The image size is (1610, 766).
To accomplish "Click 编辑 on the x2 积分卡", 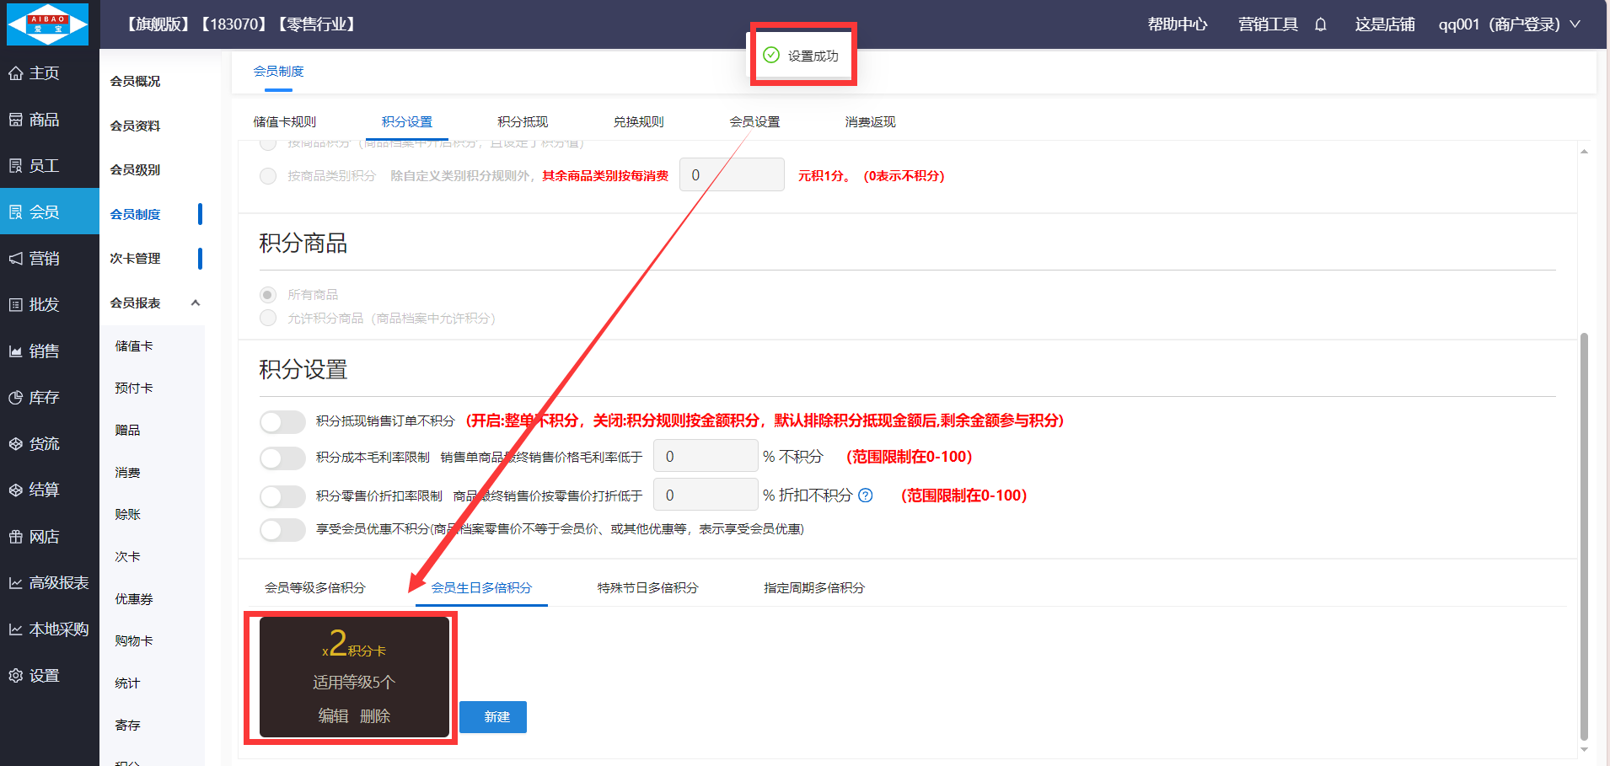I will [333, 715].
